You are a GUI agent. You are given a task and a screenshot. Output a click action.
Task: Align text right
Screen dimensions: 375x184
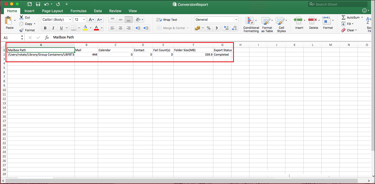click(x=128, y=28)
